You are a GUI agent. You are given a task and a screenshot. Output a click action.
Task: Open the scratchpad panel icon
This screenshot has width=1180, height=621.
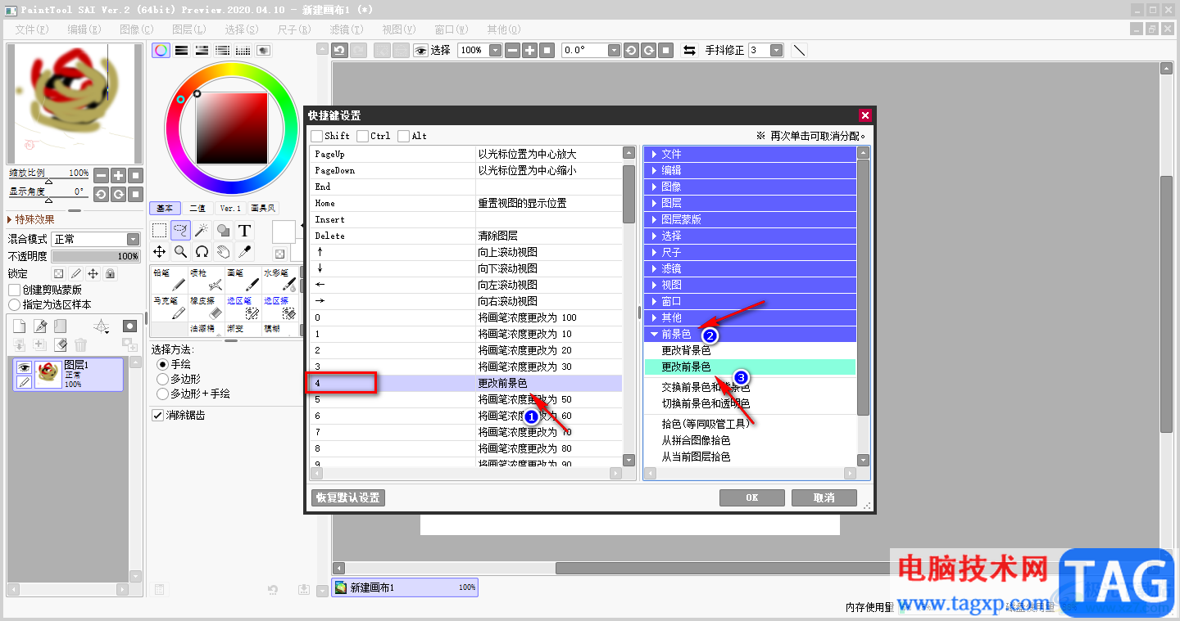(264, 50)
